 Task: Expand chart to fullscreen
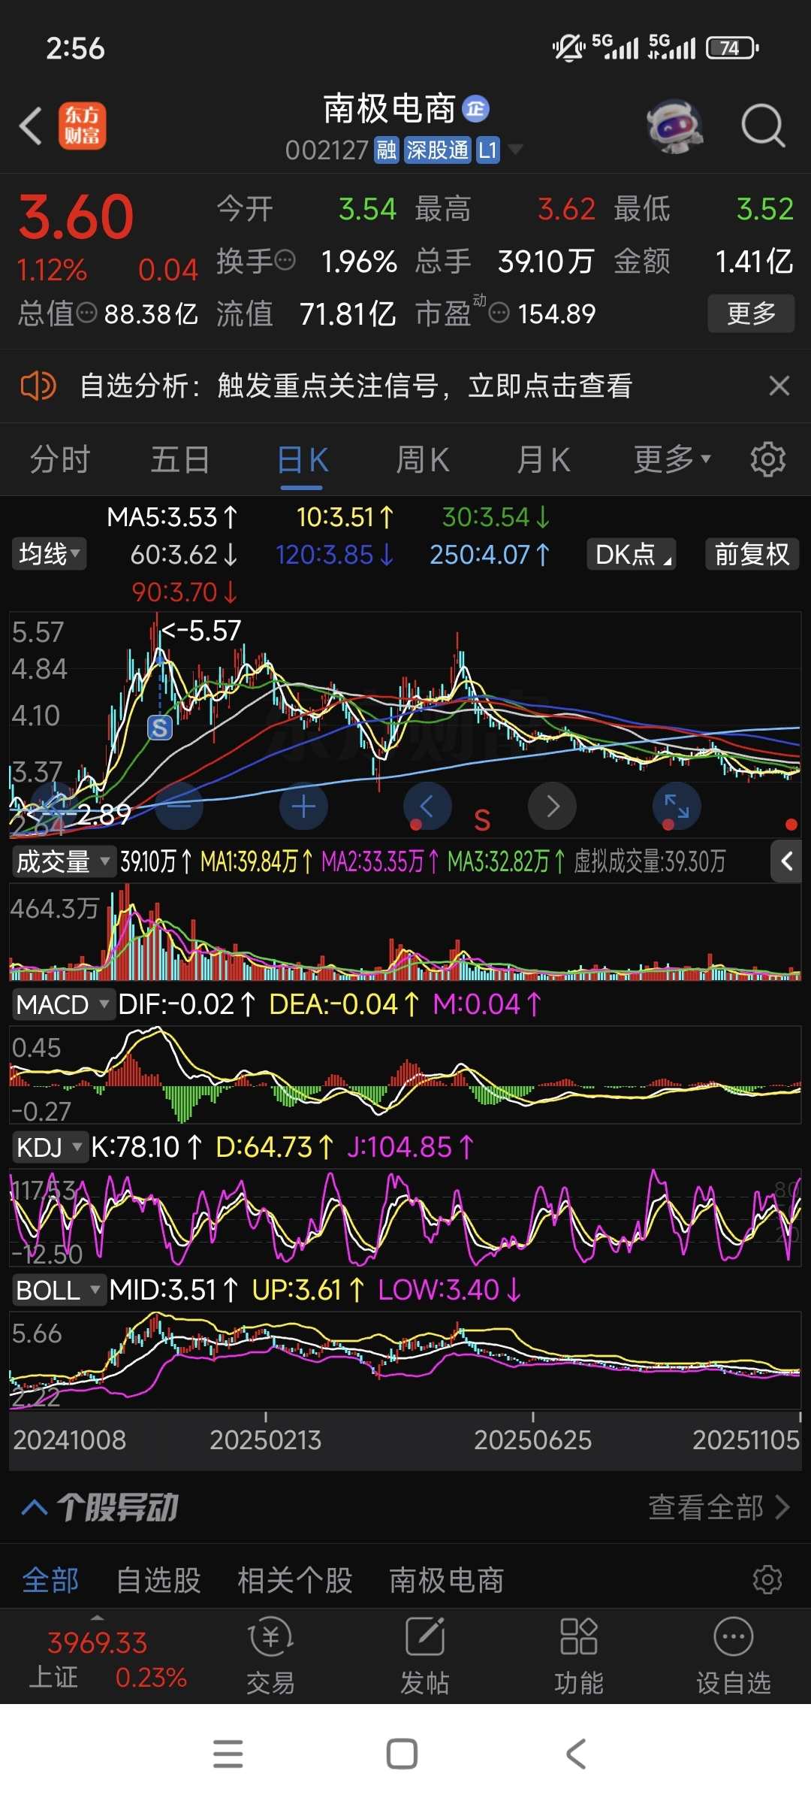pyautogui.click(x=677, y=807)
